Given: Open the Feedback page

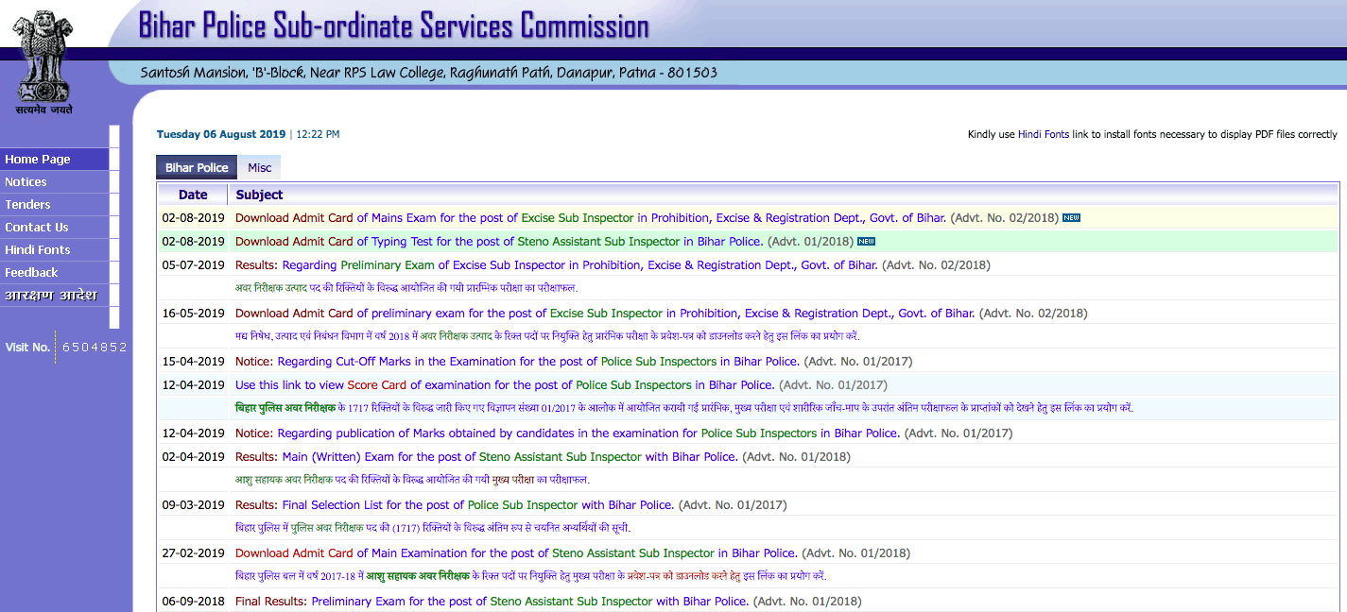Looking at the screenshot, I should coord(31,273).
